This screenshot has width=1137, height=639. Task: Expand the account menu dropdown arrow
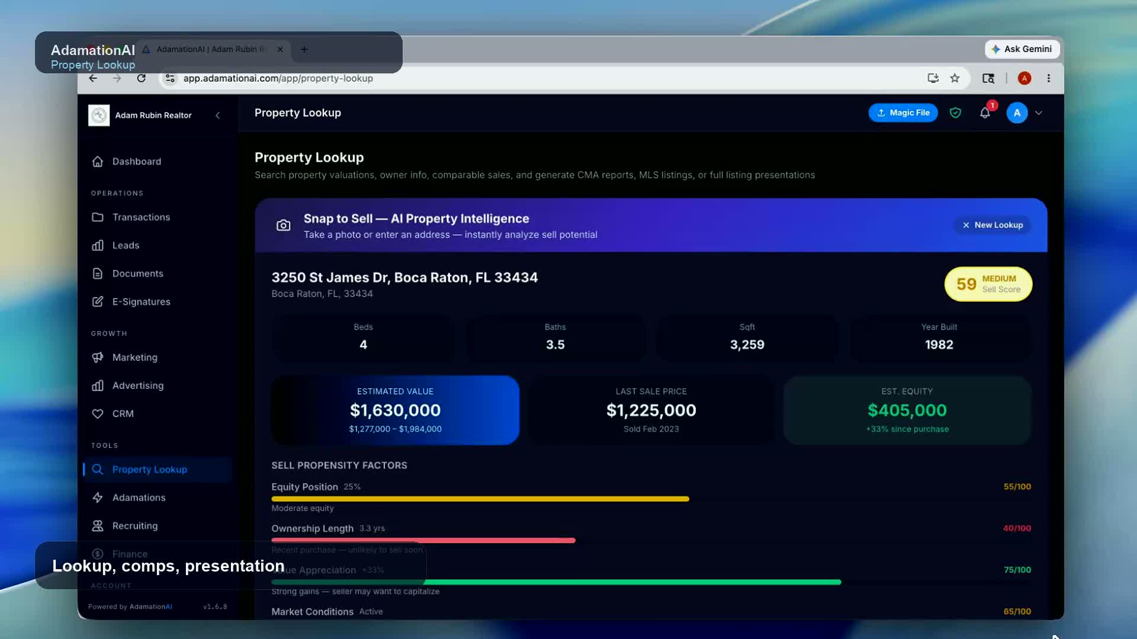1039,113
